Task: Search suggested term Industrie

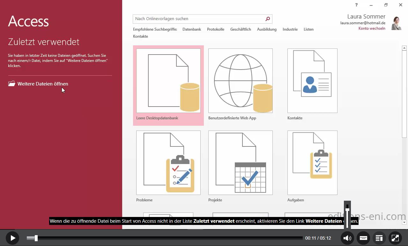Action: pyautogui.click(x=290, y=29)
